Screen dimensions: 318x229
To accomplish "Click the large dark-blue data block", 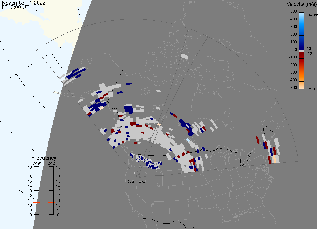I will [128, 109].
